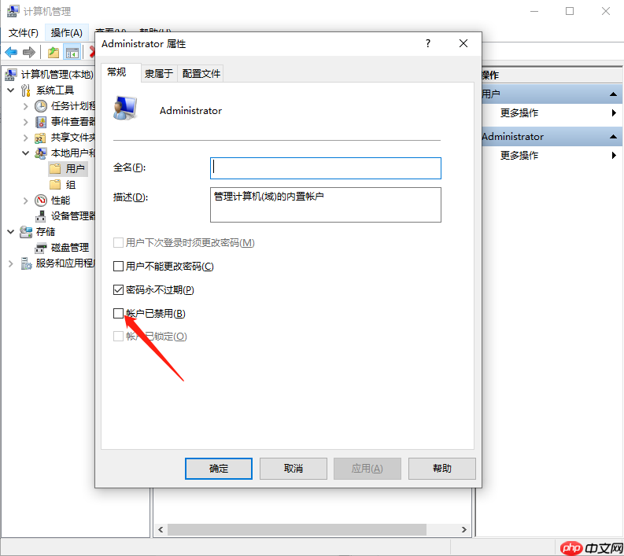Select 磁盘管理 in the storage tree

click(70, 248)
